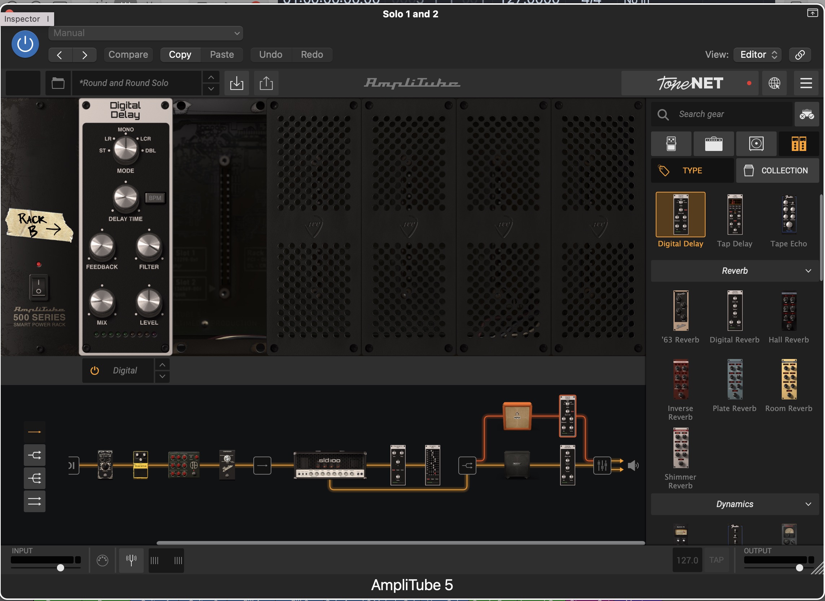Select the yellow Overdrive pedal in chain
The height and width of the screenshot is (601, 825).
click(140, 464)
